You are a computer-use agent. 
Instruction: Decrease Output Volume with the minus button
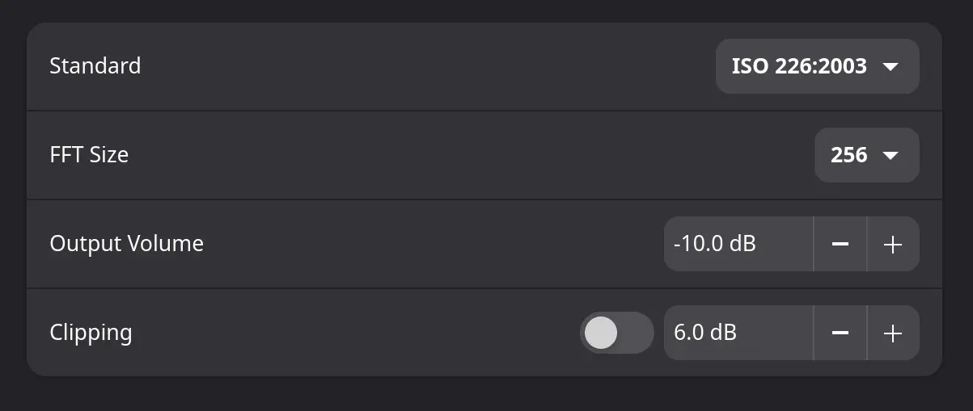[840, 244]
